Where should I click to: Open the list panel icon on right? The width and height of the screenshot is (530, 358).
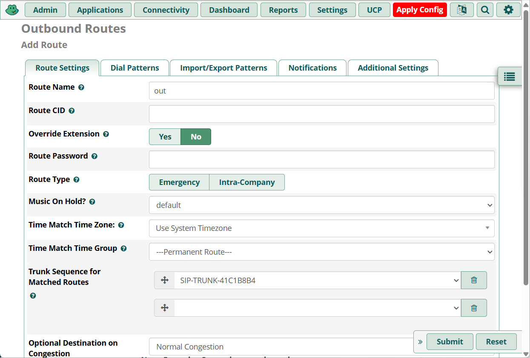509,77
